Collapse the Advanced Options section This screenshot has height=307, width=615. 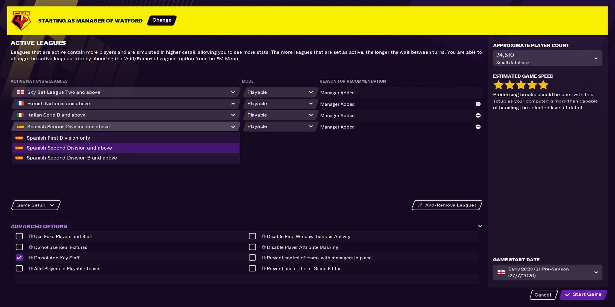[480, 226]
